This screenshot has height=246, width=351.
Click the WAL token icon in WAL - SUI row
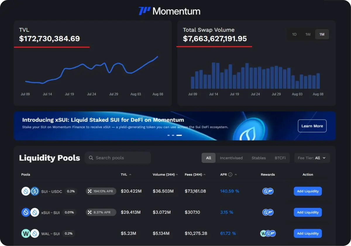pyautogui.click(x=26, y=233)
